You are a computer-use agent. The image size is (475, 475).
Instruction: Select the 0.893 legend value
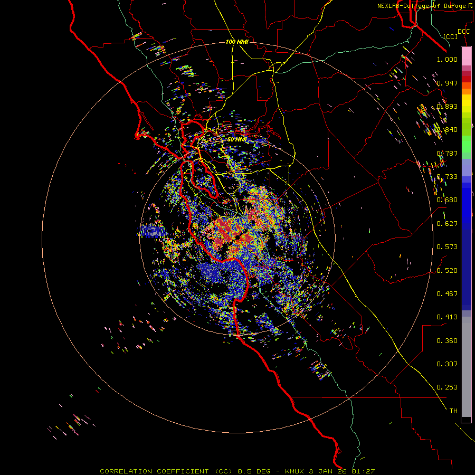point(447,106)
